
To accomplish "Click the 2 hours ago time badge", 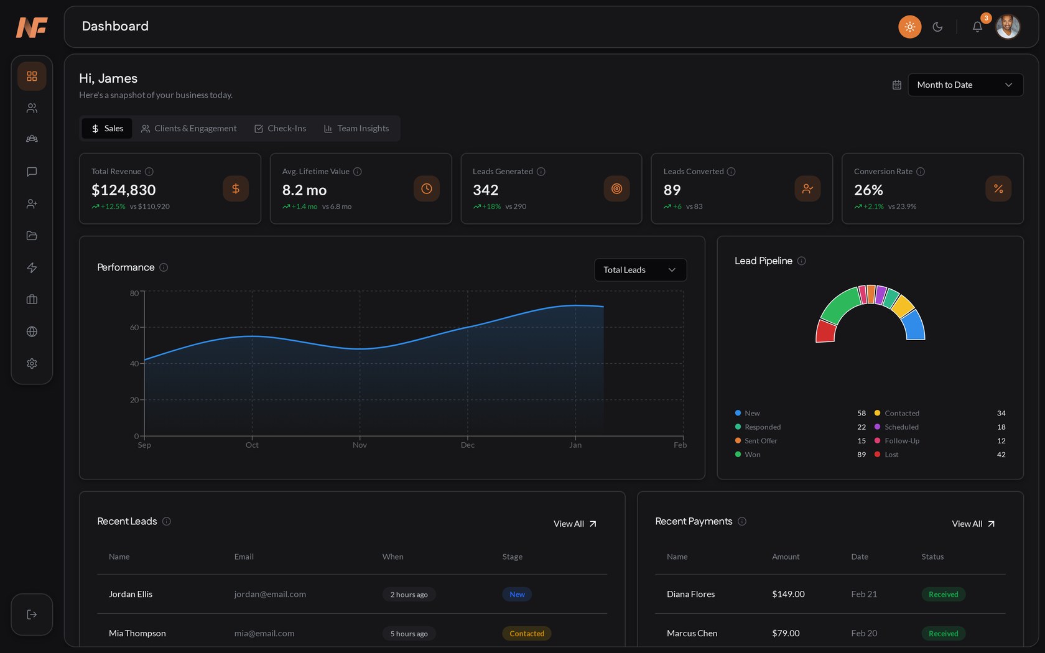I will pos(409,595).
